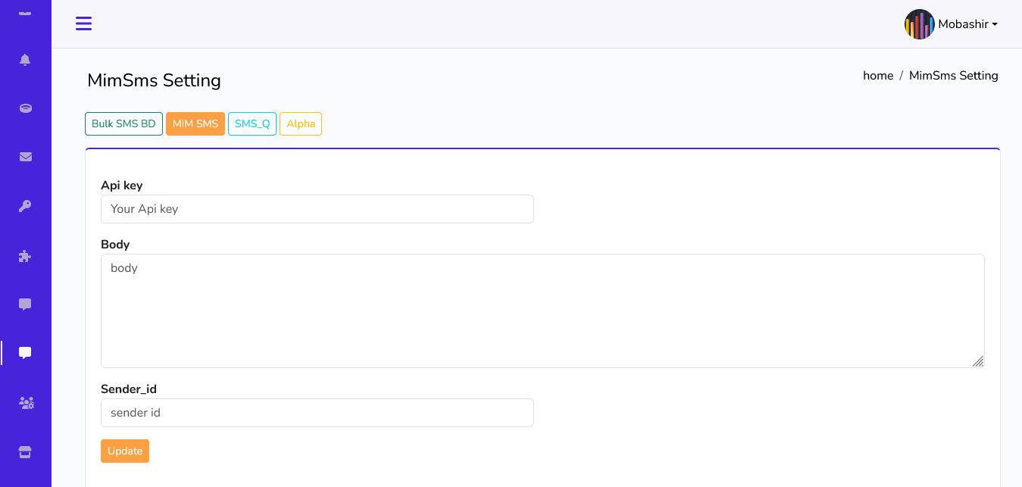Select the database icon in the sidebar
This screenshot has height=487, width=1022.
25,108
